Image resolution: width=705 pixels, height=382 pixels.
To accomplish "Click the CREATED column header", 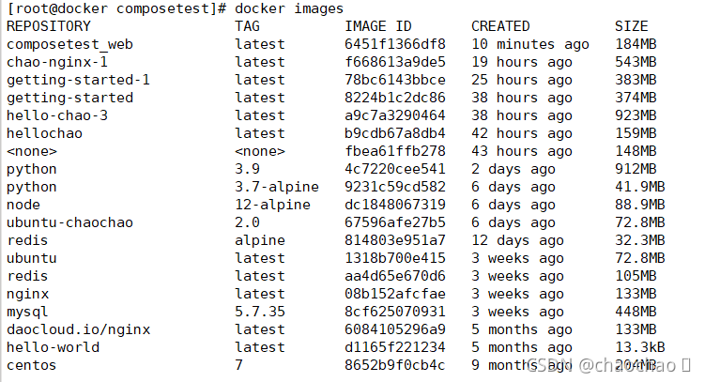I will point(500,26).
